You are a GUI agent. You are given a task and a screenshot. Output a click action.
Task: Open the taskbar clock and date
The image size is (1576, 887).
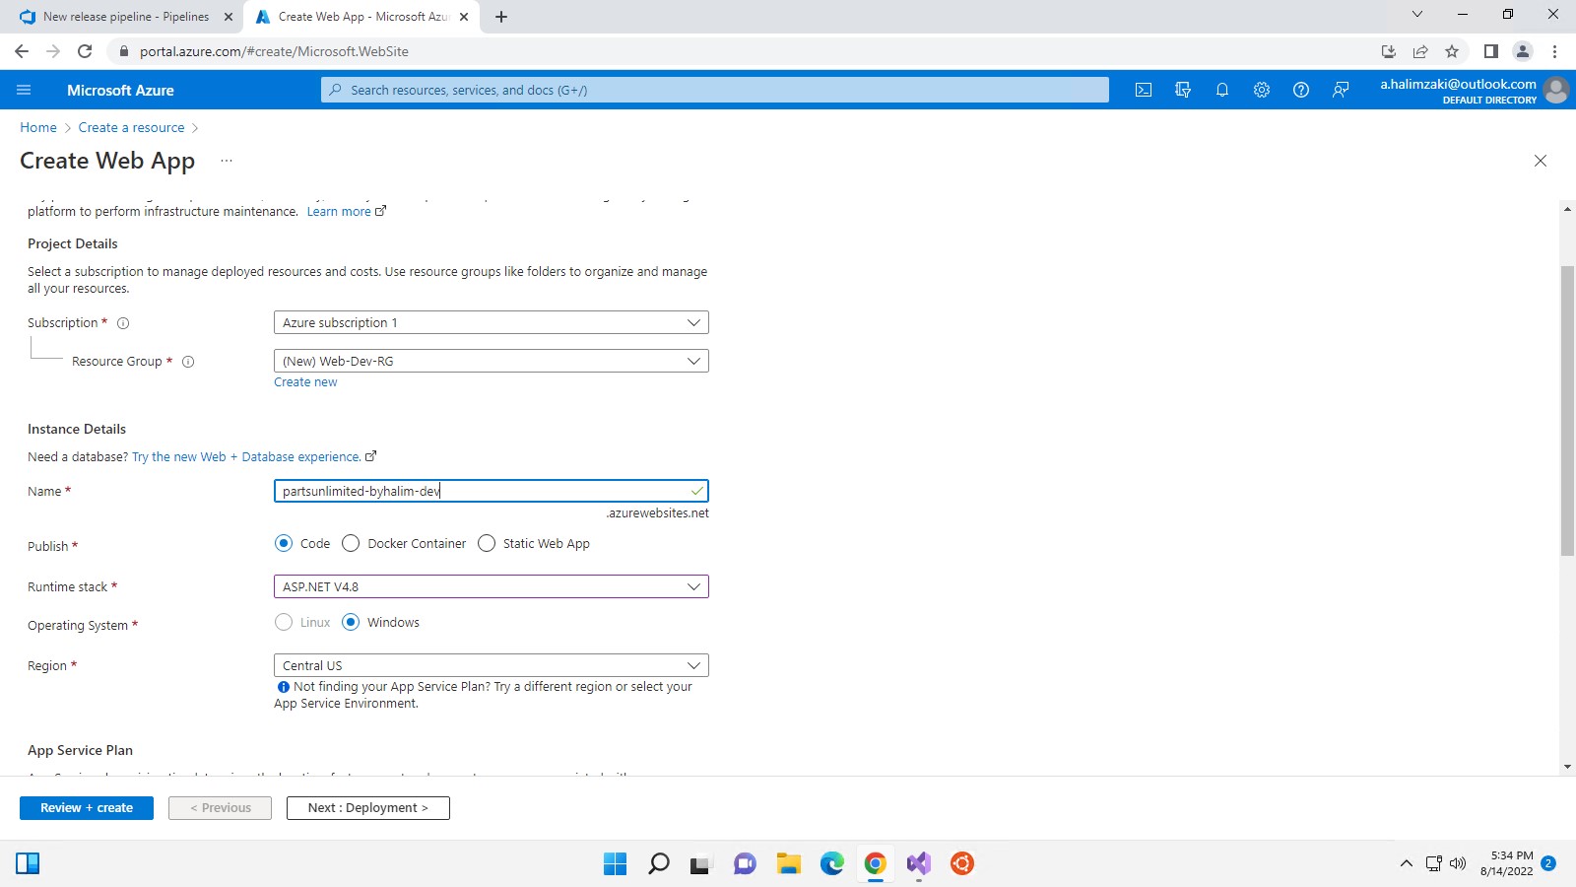tap(1506, 864)
